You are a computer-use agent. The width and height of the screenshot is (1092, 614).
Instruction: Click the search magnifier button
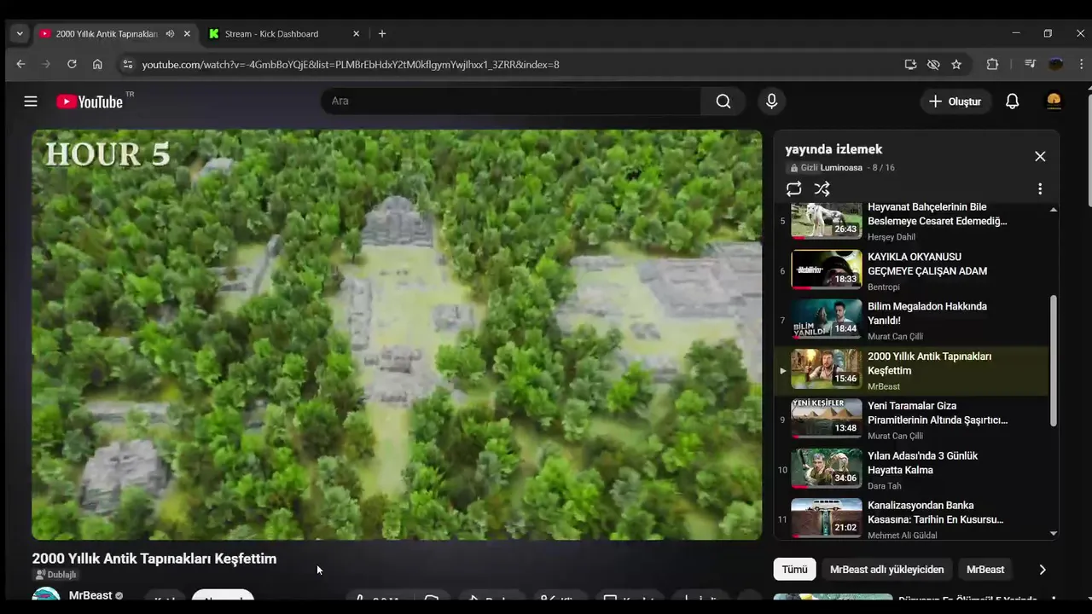click(x=723, y=101)
